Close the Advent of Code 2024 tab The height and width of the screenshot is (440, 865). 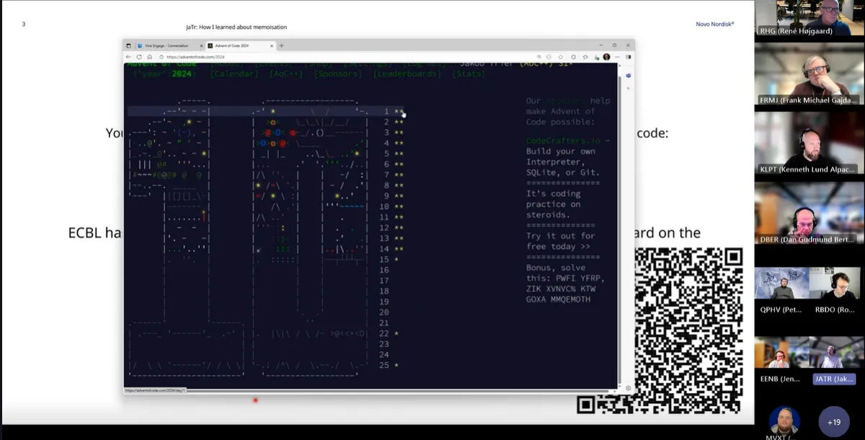pyautogui.click(x=270, y=45)
